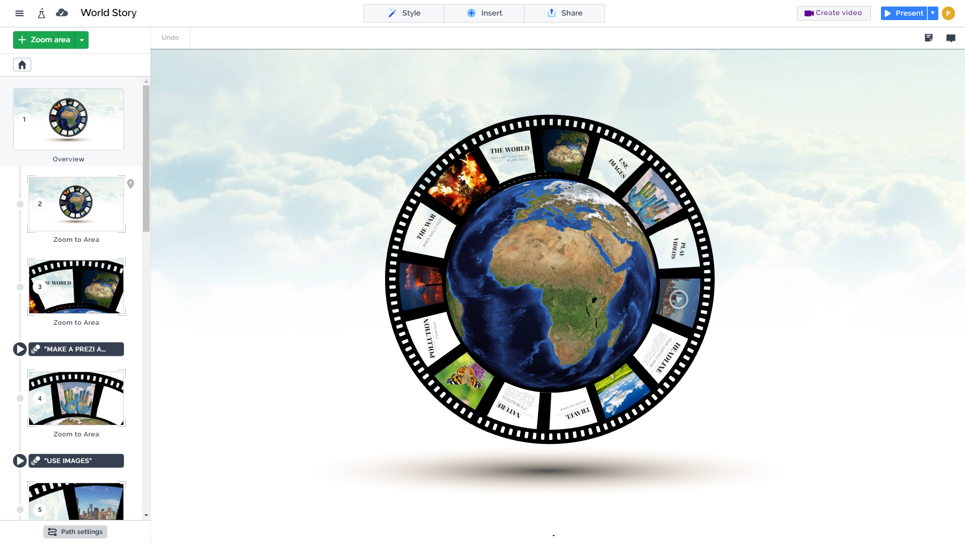The height and width of the screenshot is (543, 965).
Task: Start presenting with the Present button
Action: [x=904, y=13]
